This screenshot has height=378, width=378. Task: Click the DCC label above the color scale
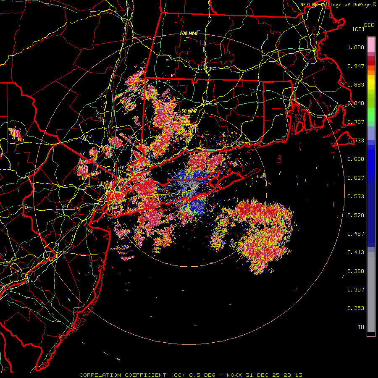click(369, 25)
